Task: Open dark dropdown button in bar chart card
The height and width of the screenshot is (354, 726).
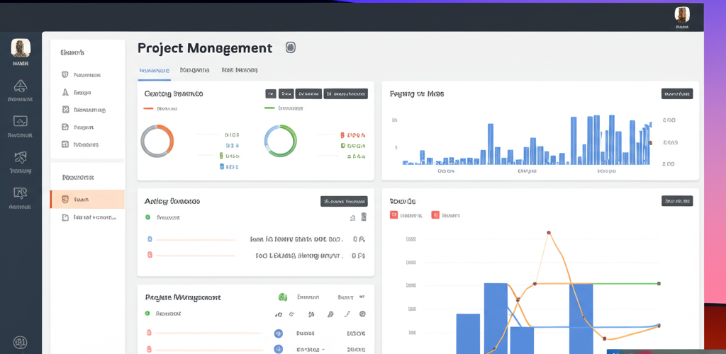Action: click(676, 93)
